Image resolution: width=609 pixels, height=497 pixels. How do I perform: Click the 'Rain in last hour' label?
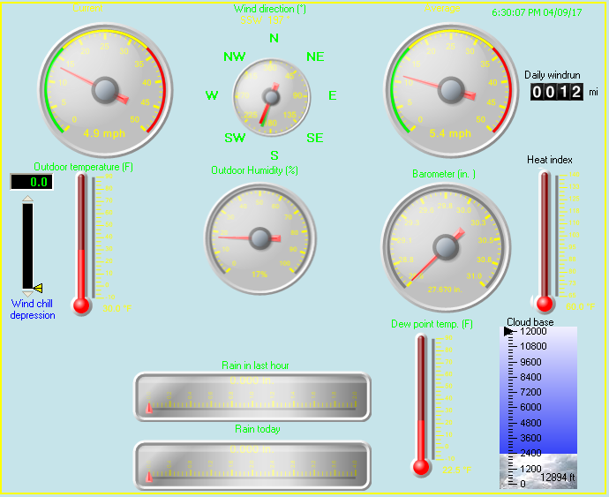[x=255, y=365]
